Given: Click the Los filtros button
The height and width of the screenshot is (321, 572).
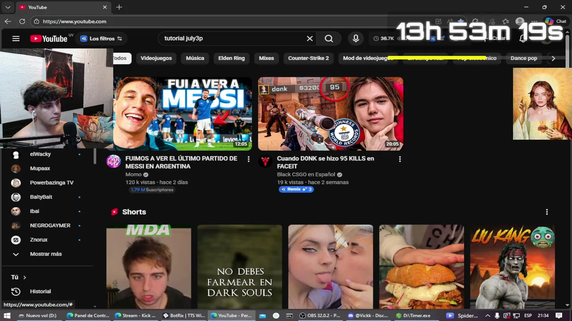Looking at the screenshot, I should click(x=101, y=38).
